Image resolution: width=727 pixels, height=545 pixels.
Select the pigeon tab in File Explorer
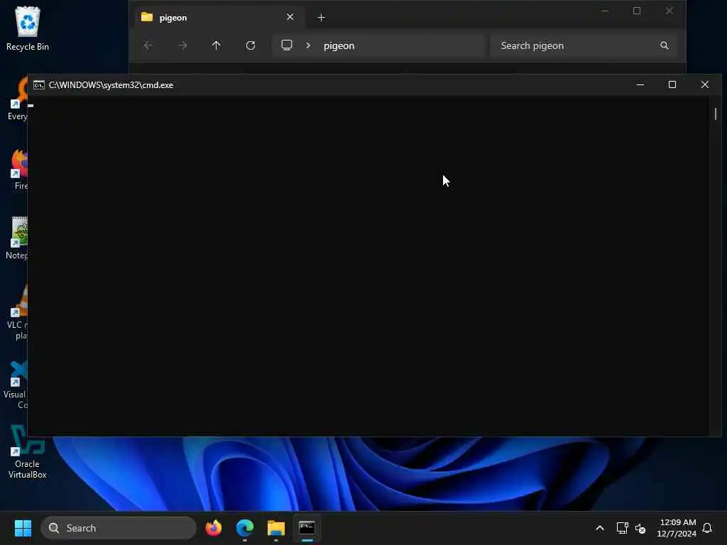click(220, 18)
